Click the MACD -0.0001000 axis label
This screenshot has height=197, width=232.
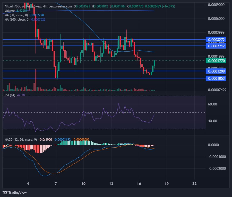(217, 157)
